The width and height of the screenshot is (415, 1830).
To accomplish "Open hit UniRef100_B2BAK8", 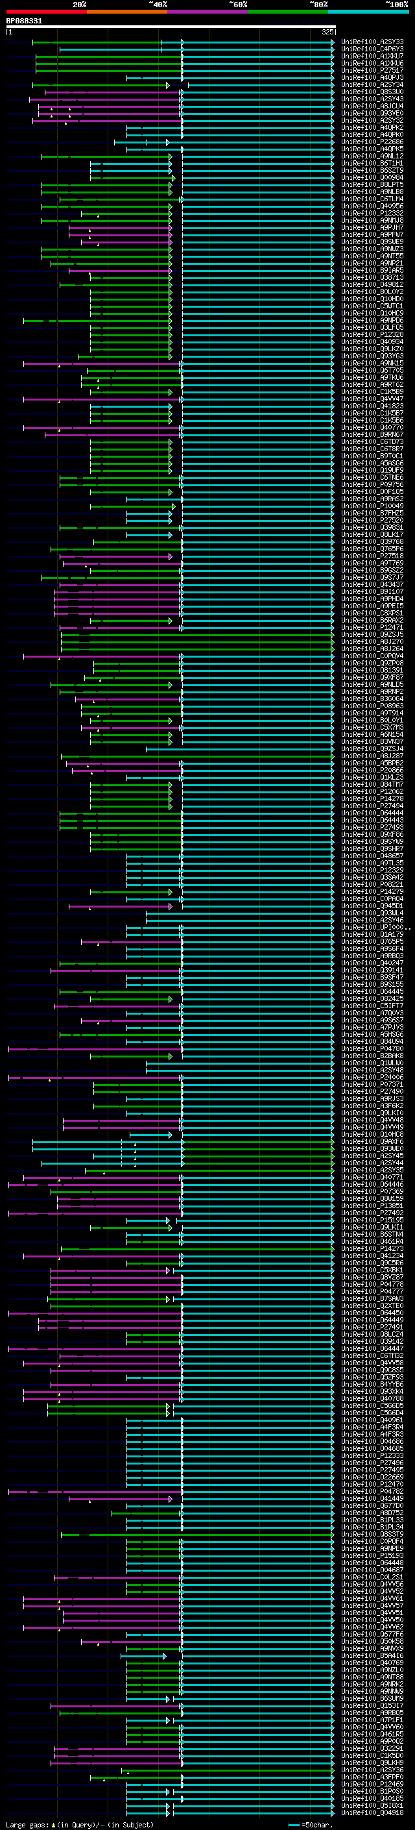I will click(x=372, y=1056).
